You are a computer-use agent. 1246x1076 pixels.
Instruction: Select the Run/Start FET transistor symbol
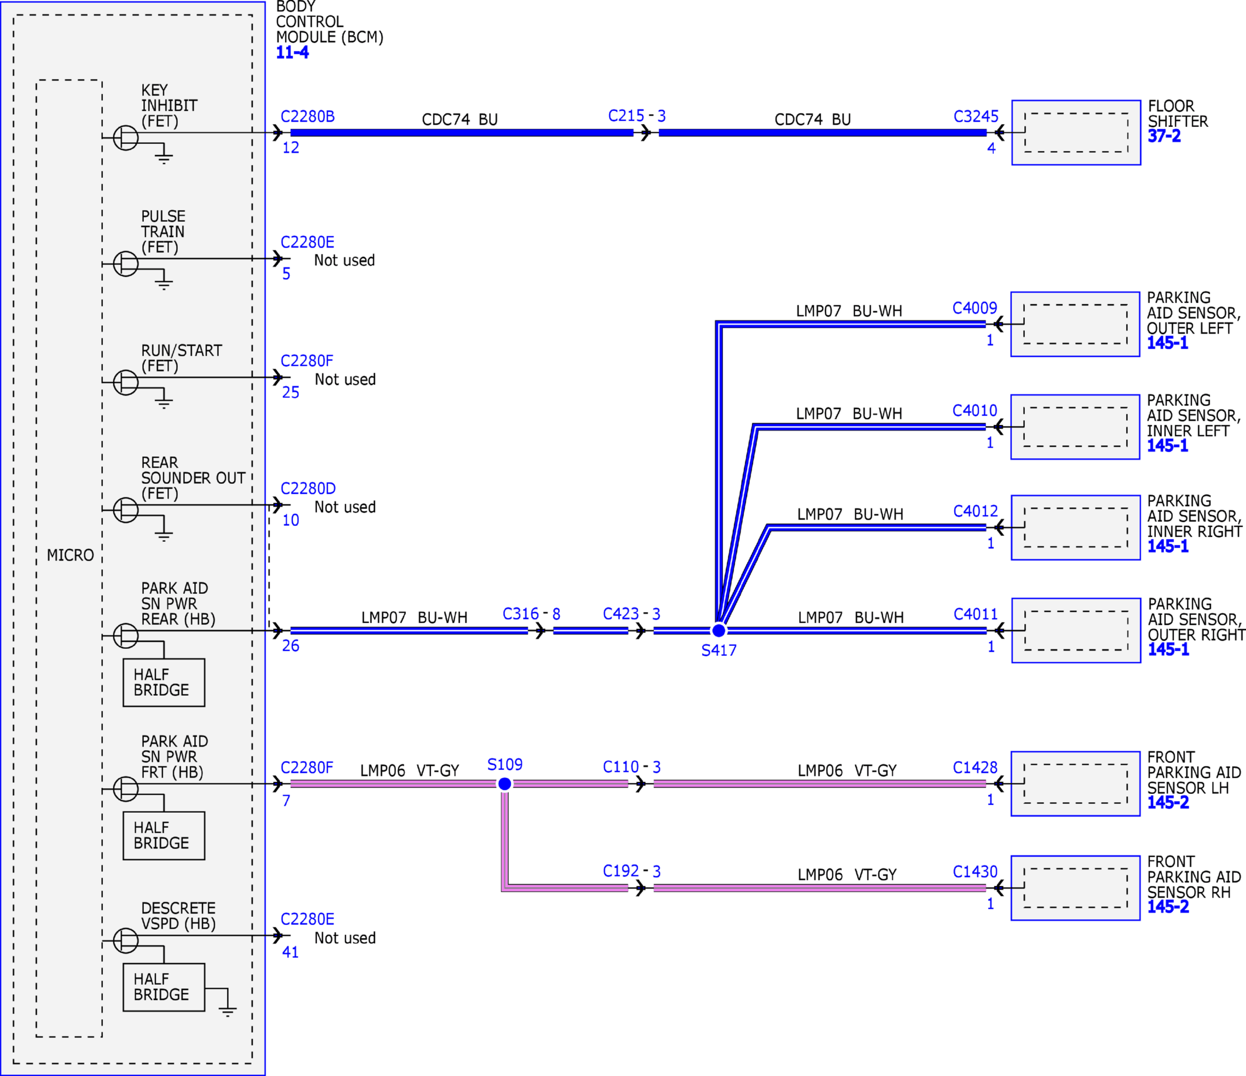point(126,383)
